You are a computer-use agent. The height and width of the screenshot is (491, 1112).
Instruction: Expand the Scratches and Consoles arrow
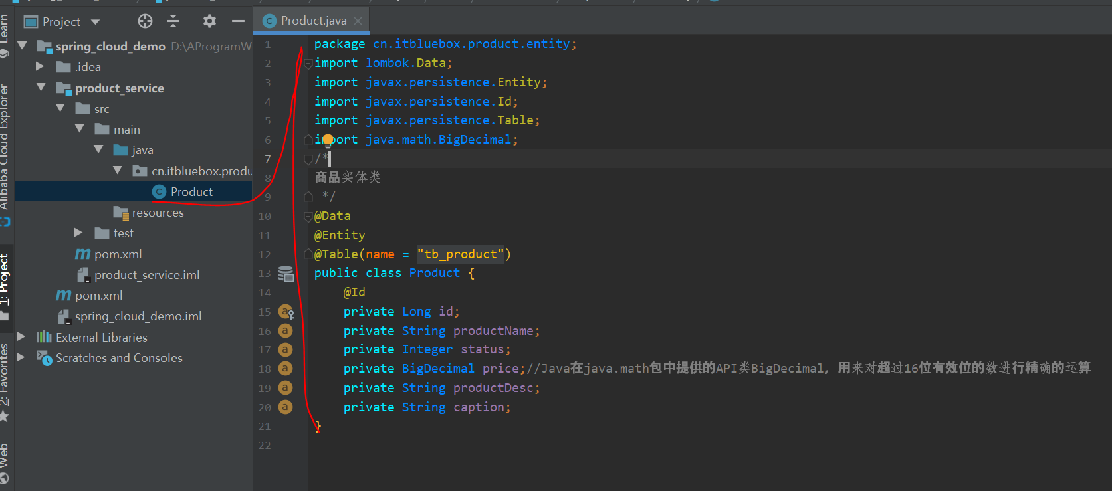[x=21, y=357]
